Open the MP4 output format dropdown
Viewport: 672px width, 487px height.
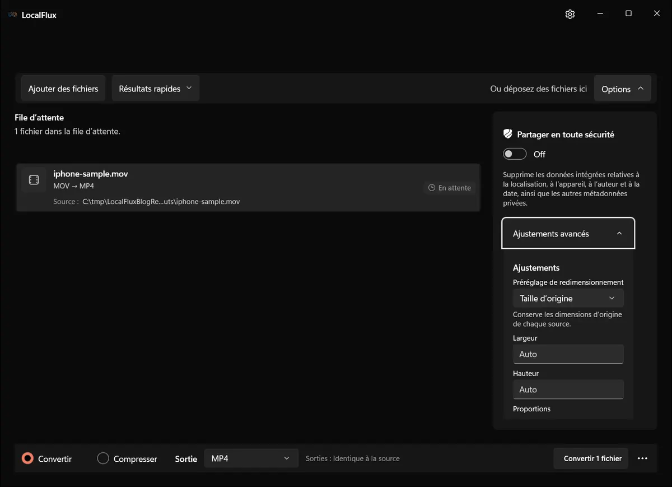(x=251, y=458)
